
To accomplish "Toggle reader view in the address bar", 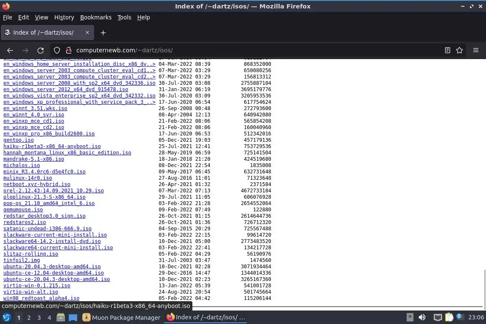I will click(x=447, y=50).
